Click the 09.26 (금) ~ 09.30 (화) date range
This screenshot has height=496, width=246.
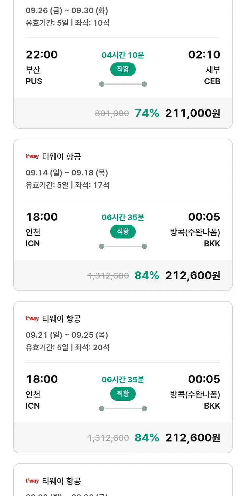[x=67, y=11]
